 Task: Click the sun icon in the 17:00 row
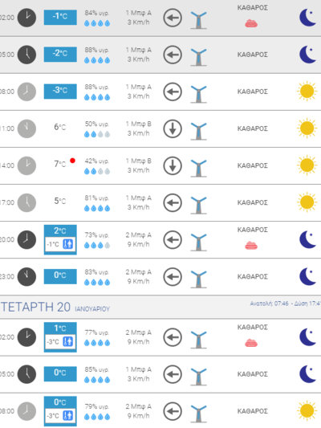[x=307, y=202]
